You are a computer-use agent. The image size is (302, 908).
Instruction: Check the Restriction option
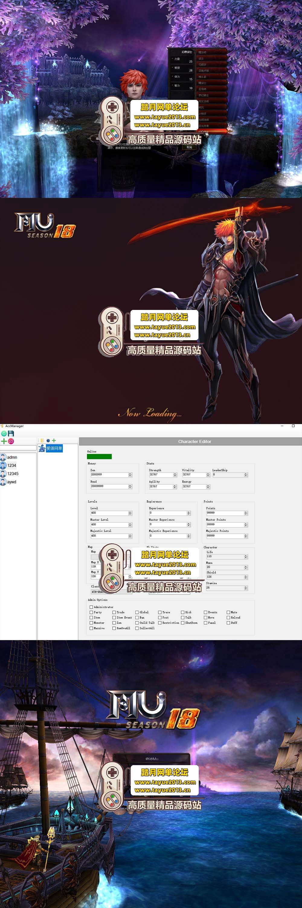160,623
